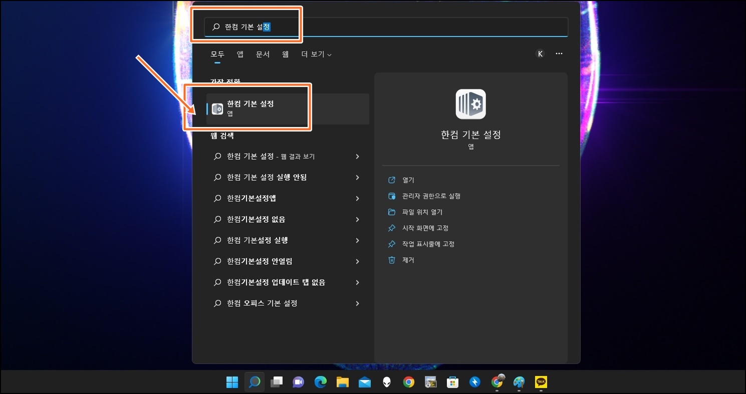This screenshot has height=394, width=746.
Task: Open Task View from taskbar
Action: (277, 382)
